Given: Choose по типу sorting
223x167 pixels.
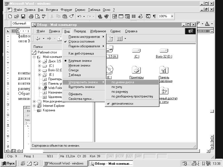Looking at the screenshot, I should pos(132,87).
